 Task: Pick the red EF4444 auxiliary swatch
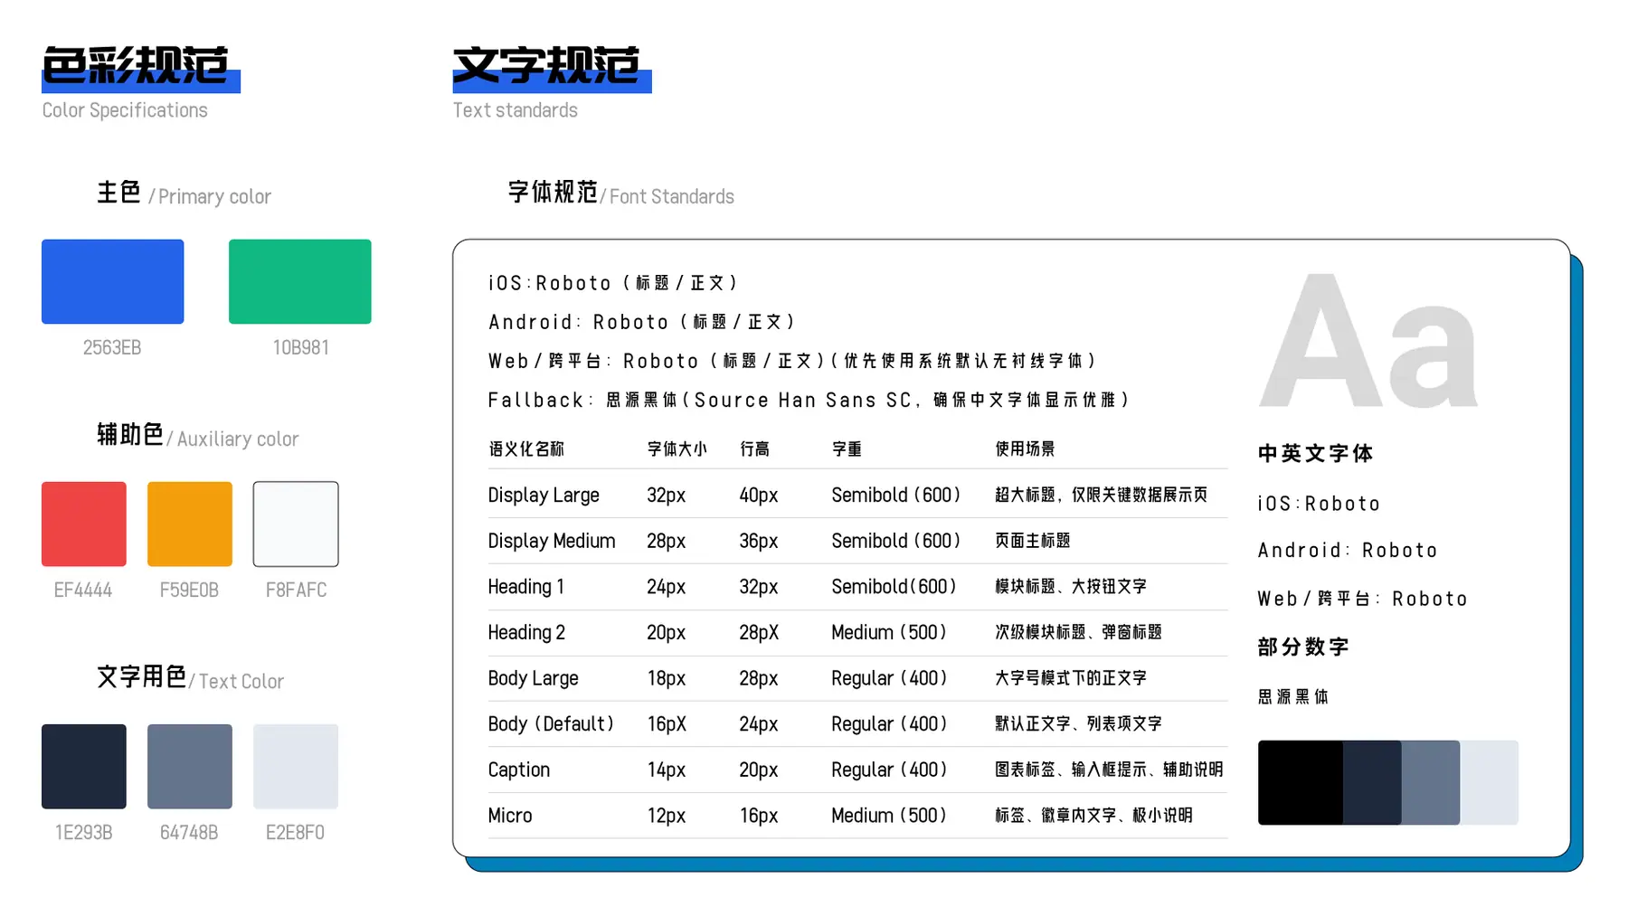83,524
